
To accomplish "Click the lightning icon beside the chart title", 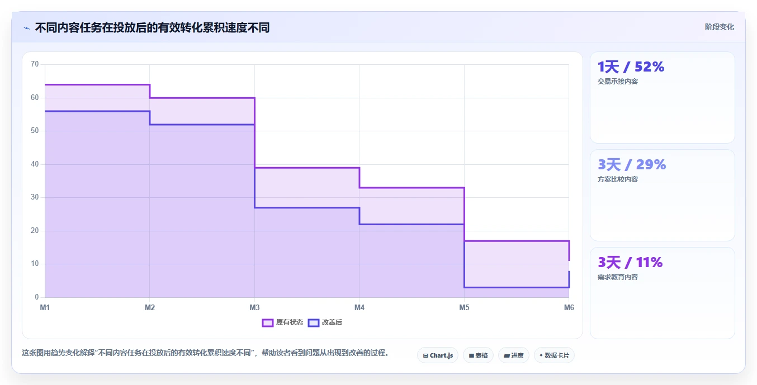I will point(27,28).
